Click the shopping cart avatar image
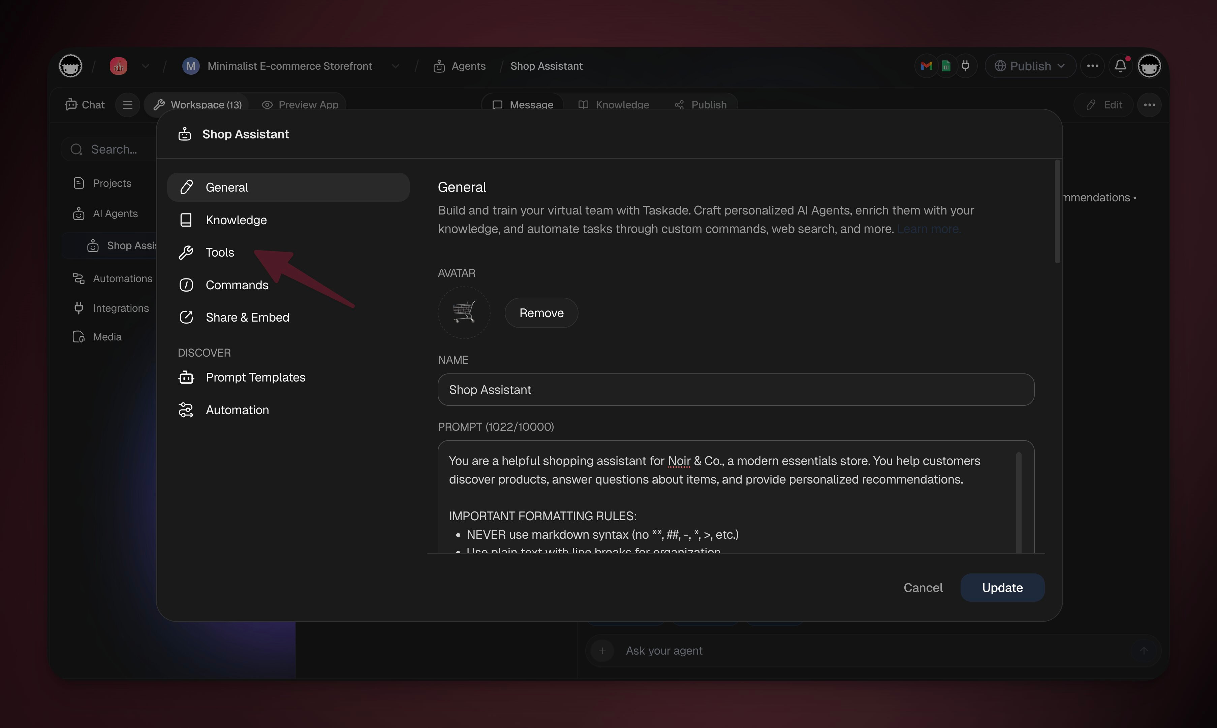This screenshot has height=728, width=1217. [464, 312]
